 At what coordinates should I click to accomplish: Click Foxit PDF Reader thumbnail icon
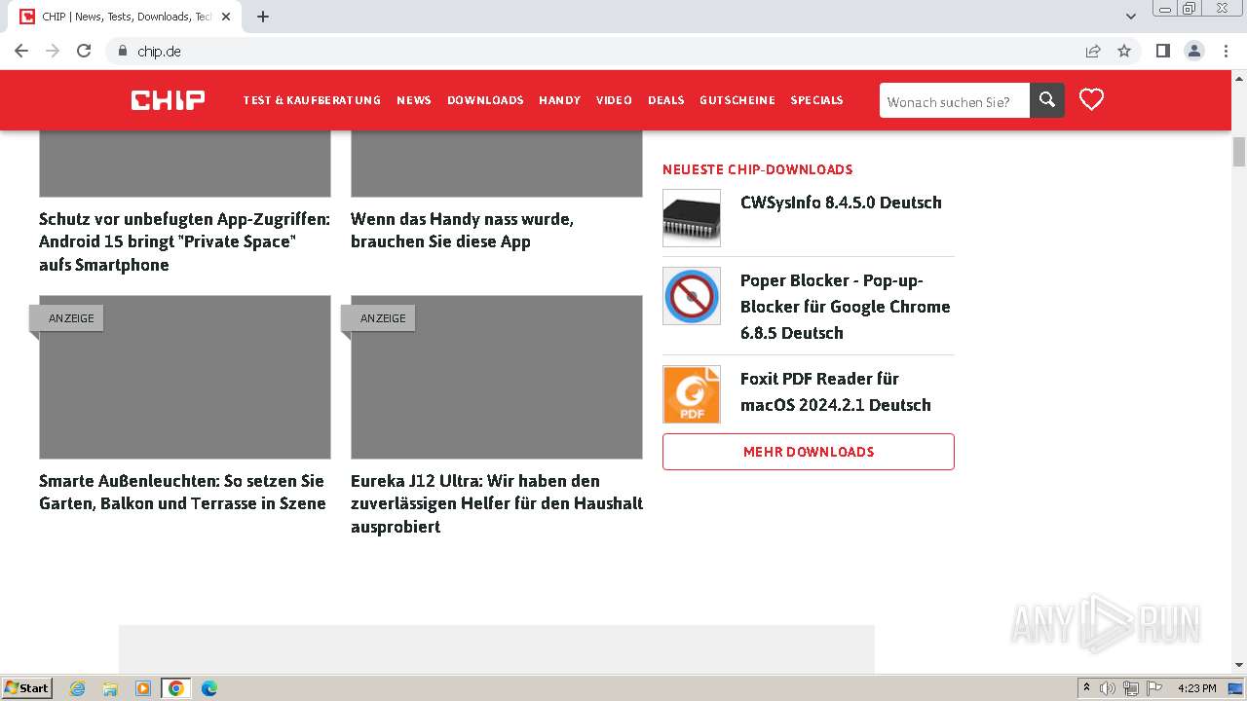pos(692,394)
